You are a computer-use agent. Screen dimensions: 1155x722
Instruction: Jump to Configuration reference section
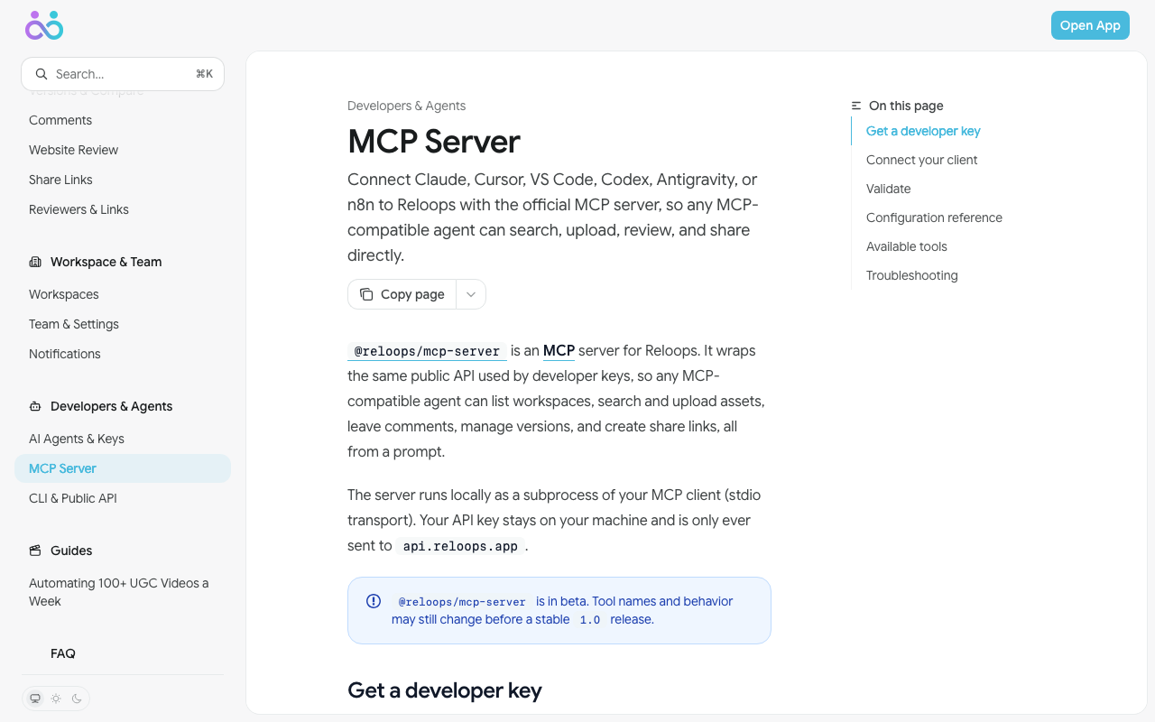click(x=934, y=218)
